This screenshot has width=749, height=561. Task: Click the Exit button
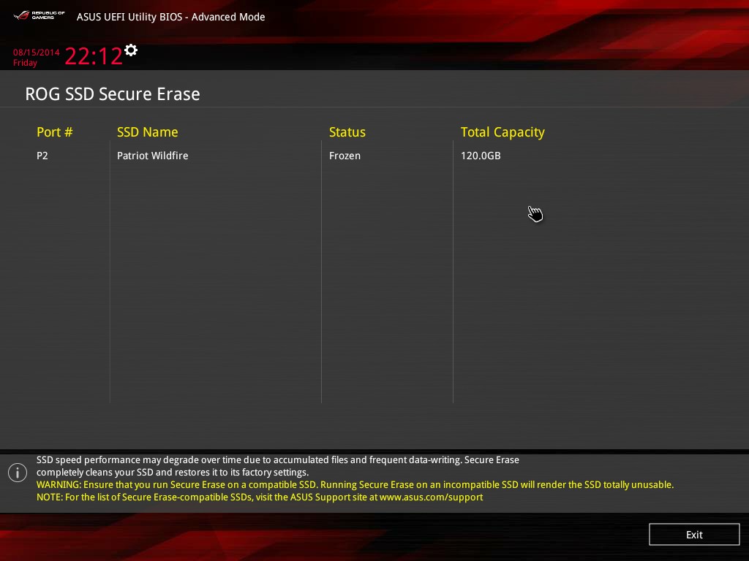(x=693, y=534)
